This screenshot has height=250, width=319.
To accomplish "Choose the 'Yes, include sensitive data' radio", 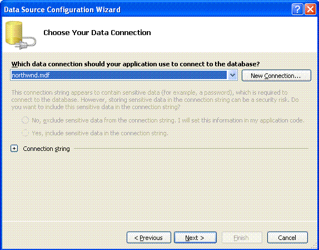I will tap(25, 133).
